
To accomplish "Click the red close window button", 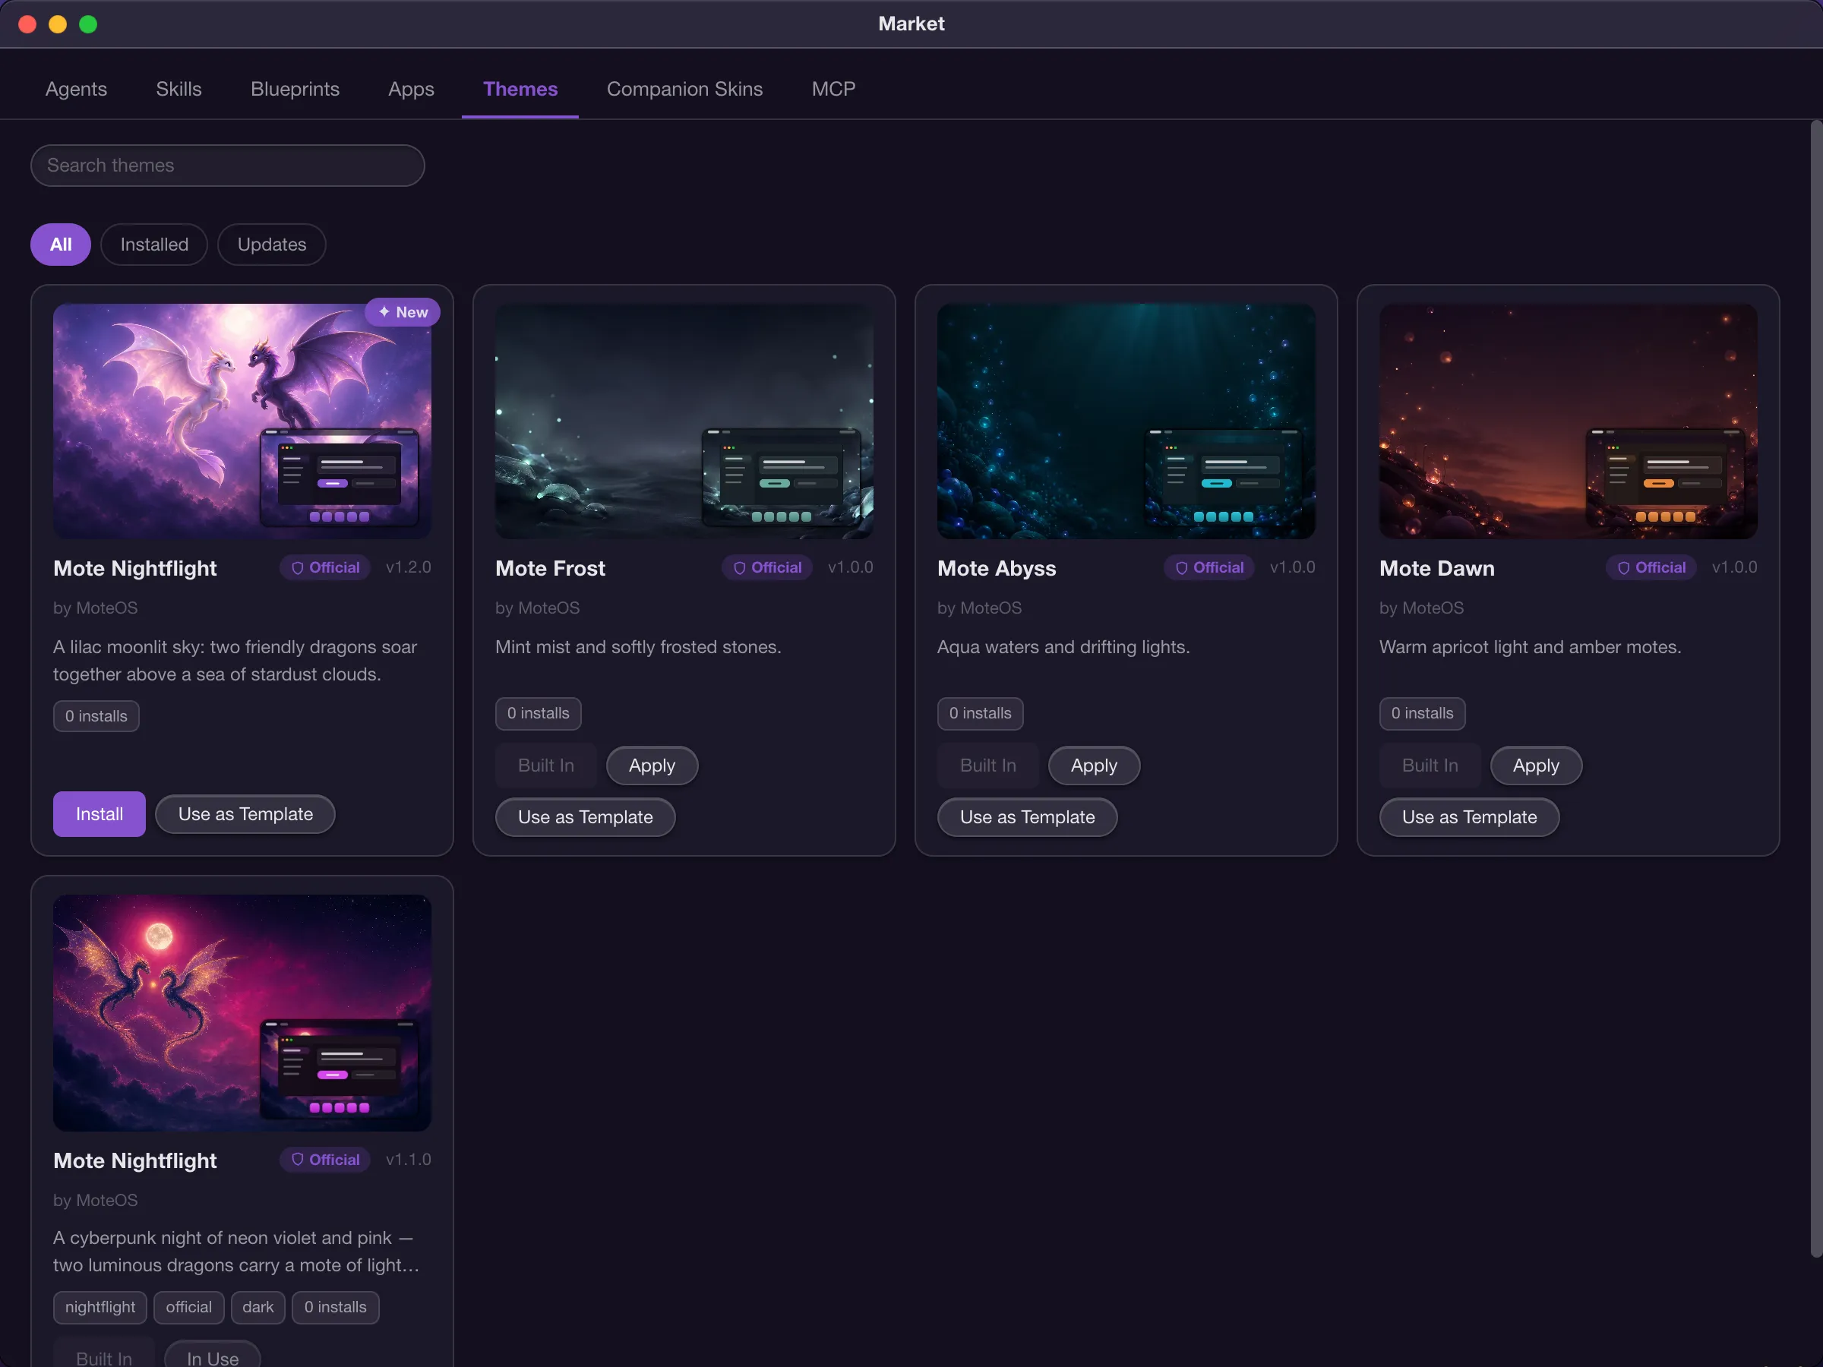I will tap(27, 24).
